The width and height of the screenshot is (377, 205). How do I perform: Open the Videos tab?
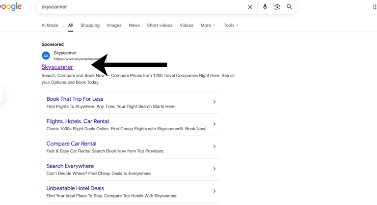tap(187, 25)
